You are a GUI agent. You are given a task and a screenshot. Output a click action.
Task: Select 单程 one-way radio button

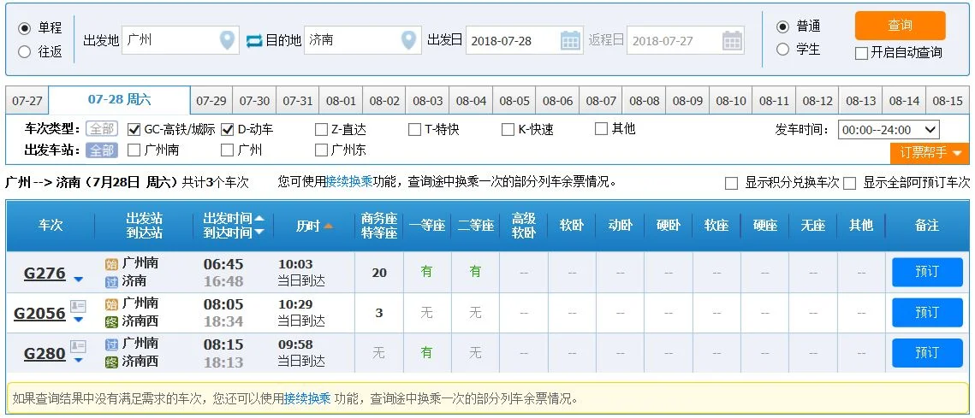click(24, 28)
